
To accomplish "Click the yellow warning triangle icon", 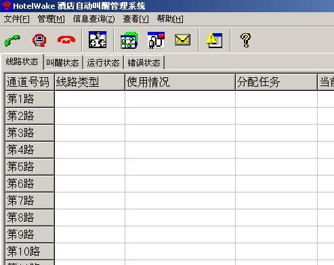I will (214, 40).
